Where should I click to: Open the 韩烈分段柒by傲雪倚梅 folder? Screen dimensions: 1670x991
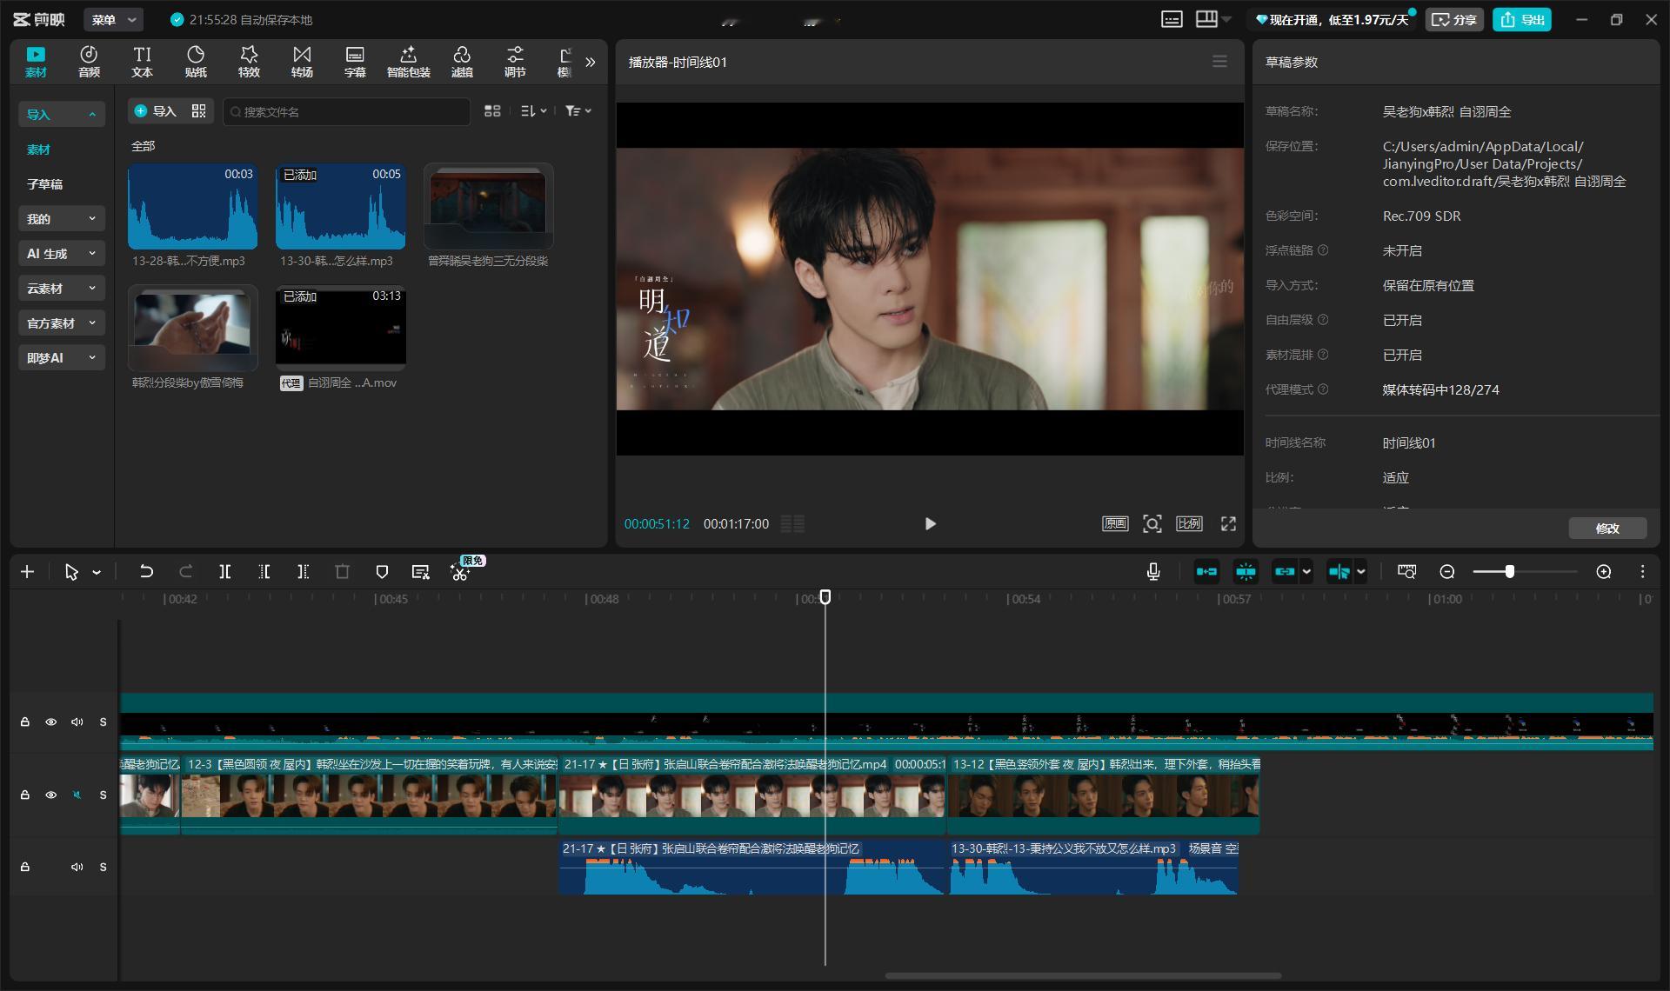(192, 328)
